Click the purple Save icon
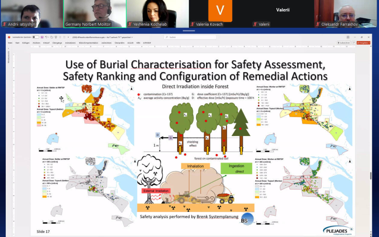Image resolution: width=379 pixels, height=237 pixels. pos(42,37)
